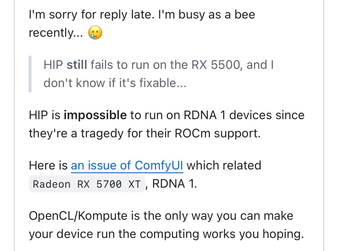Viewport: 338px width, 251px height.
Task: Open the "an issue of ComfyUI" link
Action: tap(127, 166)
